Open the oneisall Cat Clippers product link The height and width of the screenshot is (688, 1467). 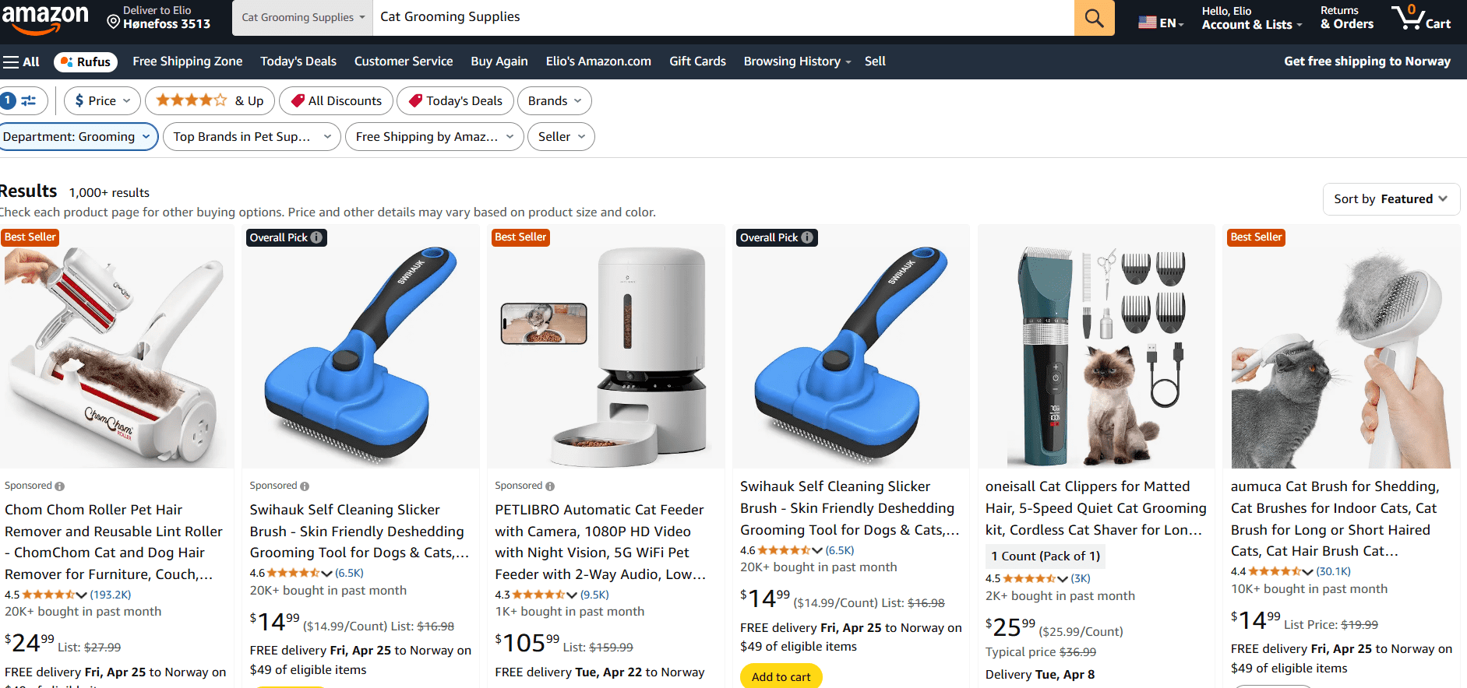1095,508
